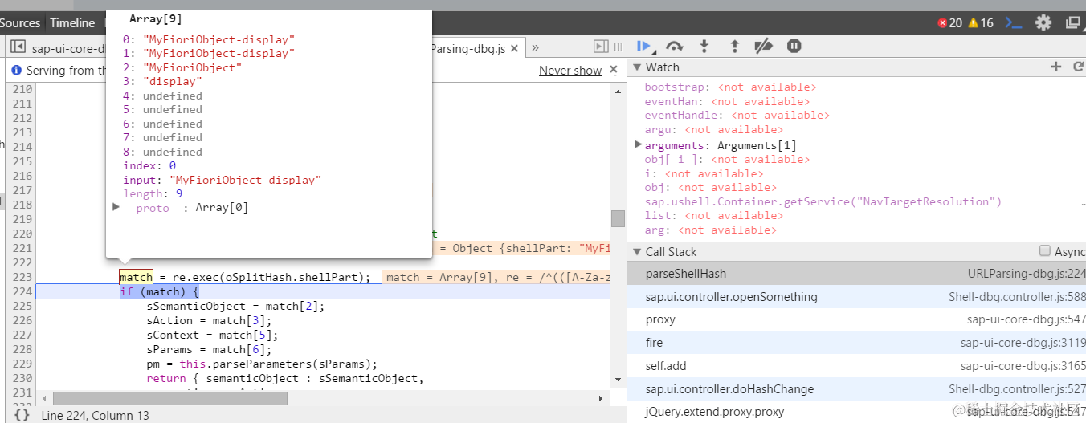Click the length: 9 property in popup

coord(153,193)
